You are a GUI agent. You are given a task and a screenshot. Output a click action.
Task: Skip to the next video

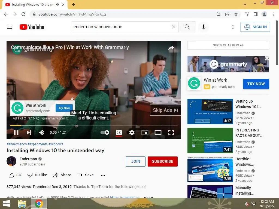tap(29, 133)
